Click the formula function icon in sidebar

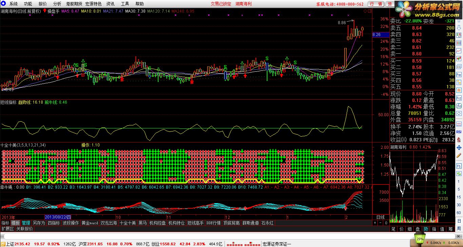pyautogui.click(x=459, y=106)
